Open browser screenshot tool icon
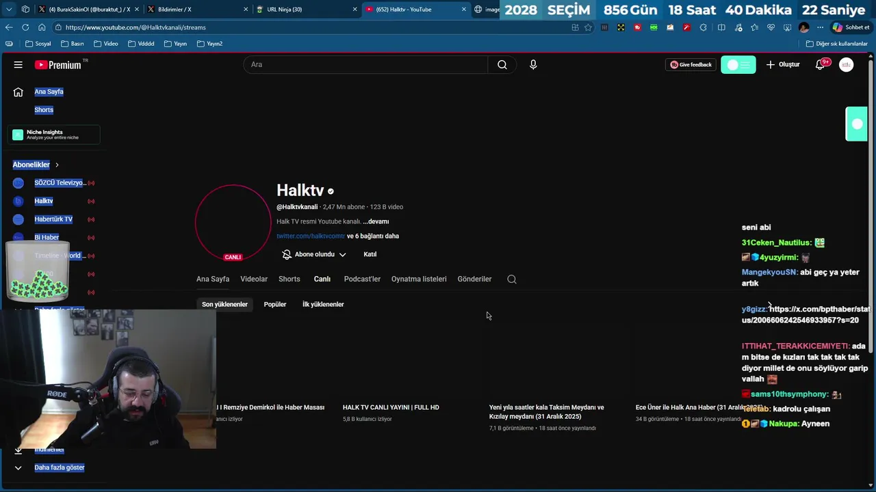The height and width of the screenshot is (492, 876). tap(787, 27)
